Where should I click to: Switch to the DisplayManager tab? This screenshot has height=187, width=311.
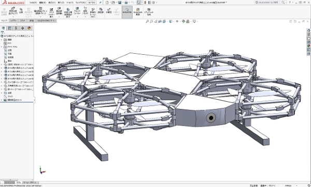point(29,28)
